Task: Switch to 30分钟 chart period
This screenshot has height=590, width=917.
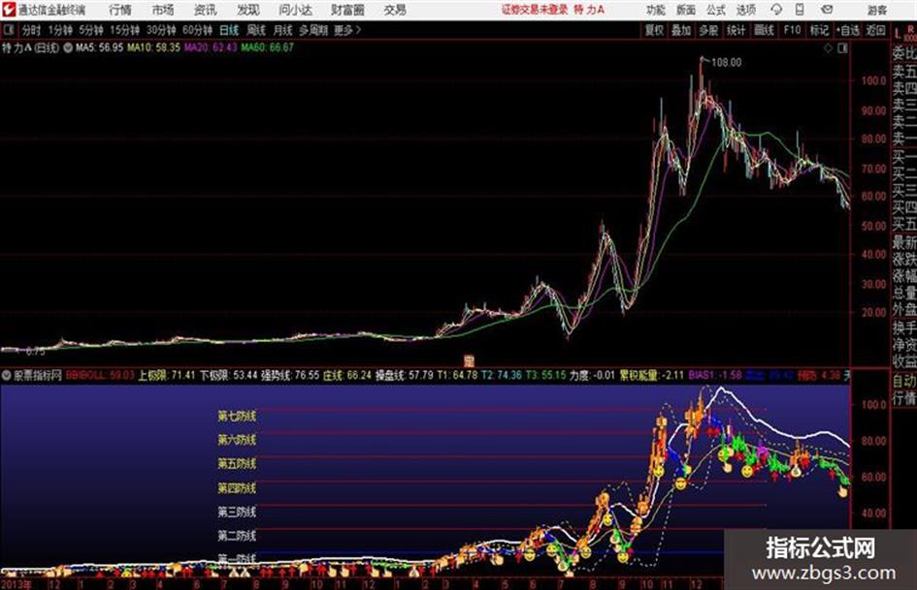Action: point(161,30)
